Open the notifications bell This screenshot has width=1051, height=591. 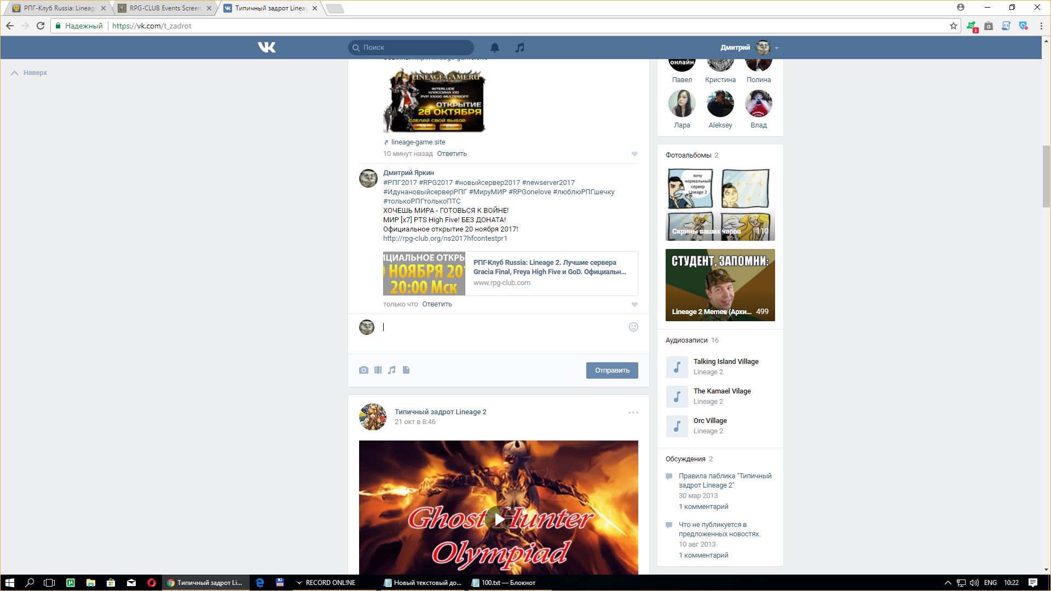click(495, 48)
